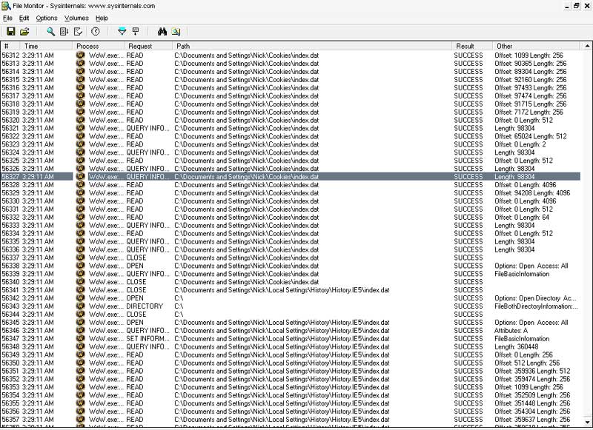
Task: Click the Process column header
Action: coord(99,46)
